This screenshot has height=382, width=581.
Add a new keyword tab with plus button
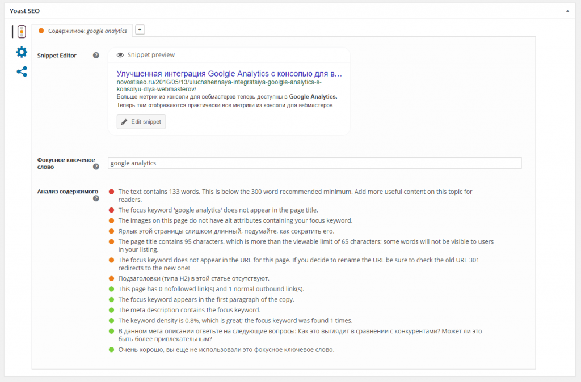click(140, 29)
